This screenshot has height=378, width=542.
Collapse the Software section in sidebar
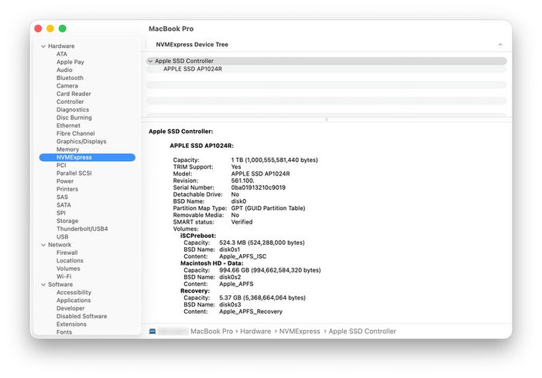[43, 284]
